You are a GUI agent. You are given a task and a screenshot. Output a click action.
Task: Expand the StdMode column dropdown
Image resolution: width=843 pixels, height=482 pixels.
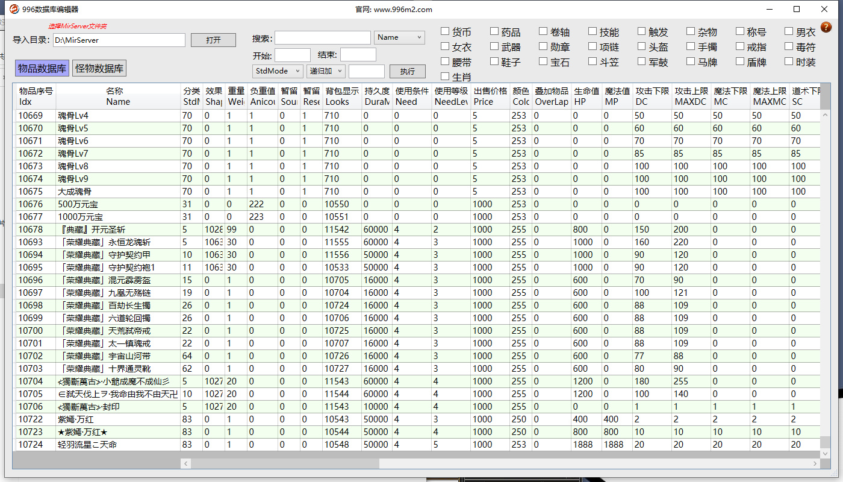coord(278,71)
